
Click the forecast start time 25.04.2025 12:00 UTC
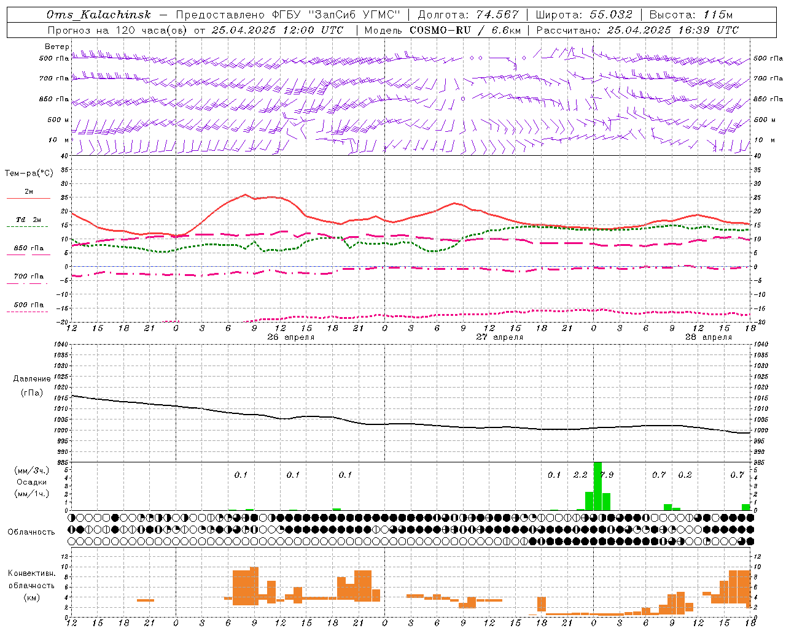click(277, 30)
